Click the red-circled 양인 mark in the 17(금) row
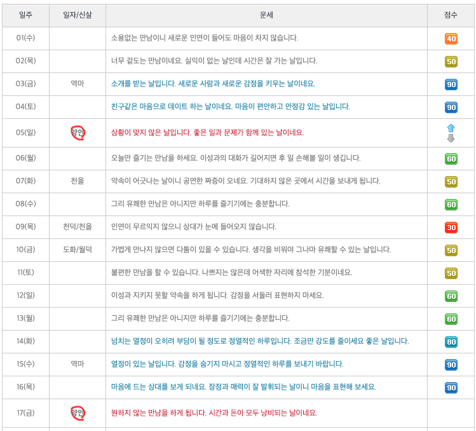The image size is (476, 431). 78,413
